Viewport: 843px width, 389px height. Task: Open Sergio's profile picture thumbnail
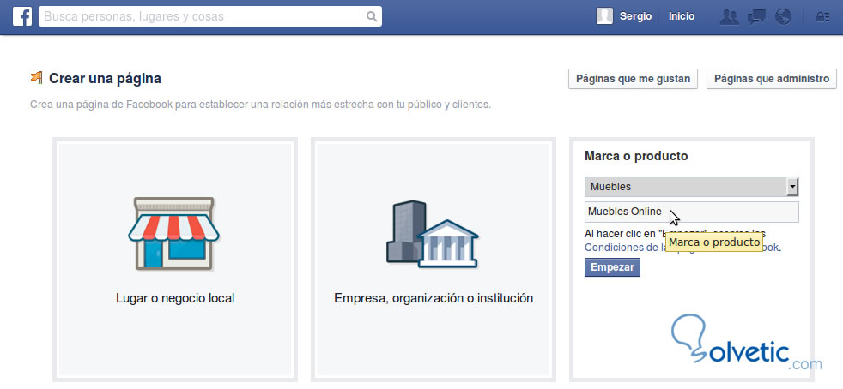coord(604,16)
